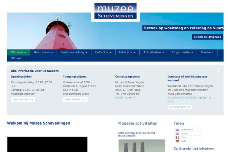The width and height of the screenshot is (228, 152).
Task: Open the Welkom menu
Action: pos(18,52)
